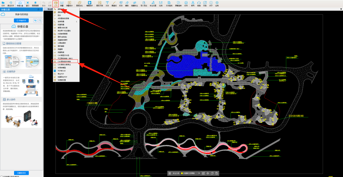Expand tab list arrow at top-right of drawing

point(341,9)
